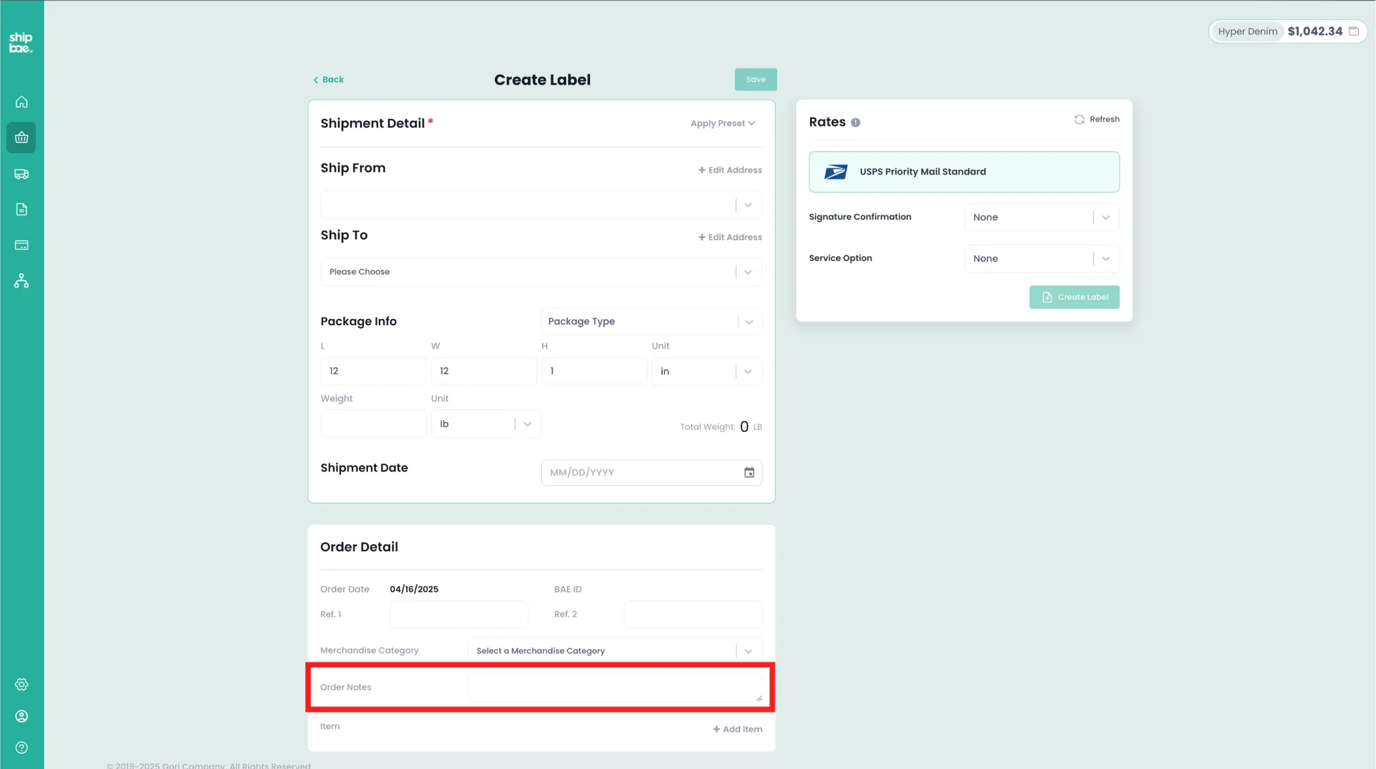Click the Order Notes text area
This screenshot has width=1376, height=769.
coord(616,688)
